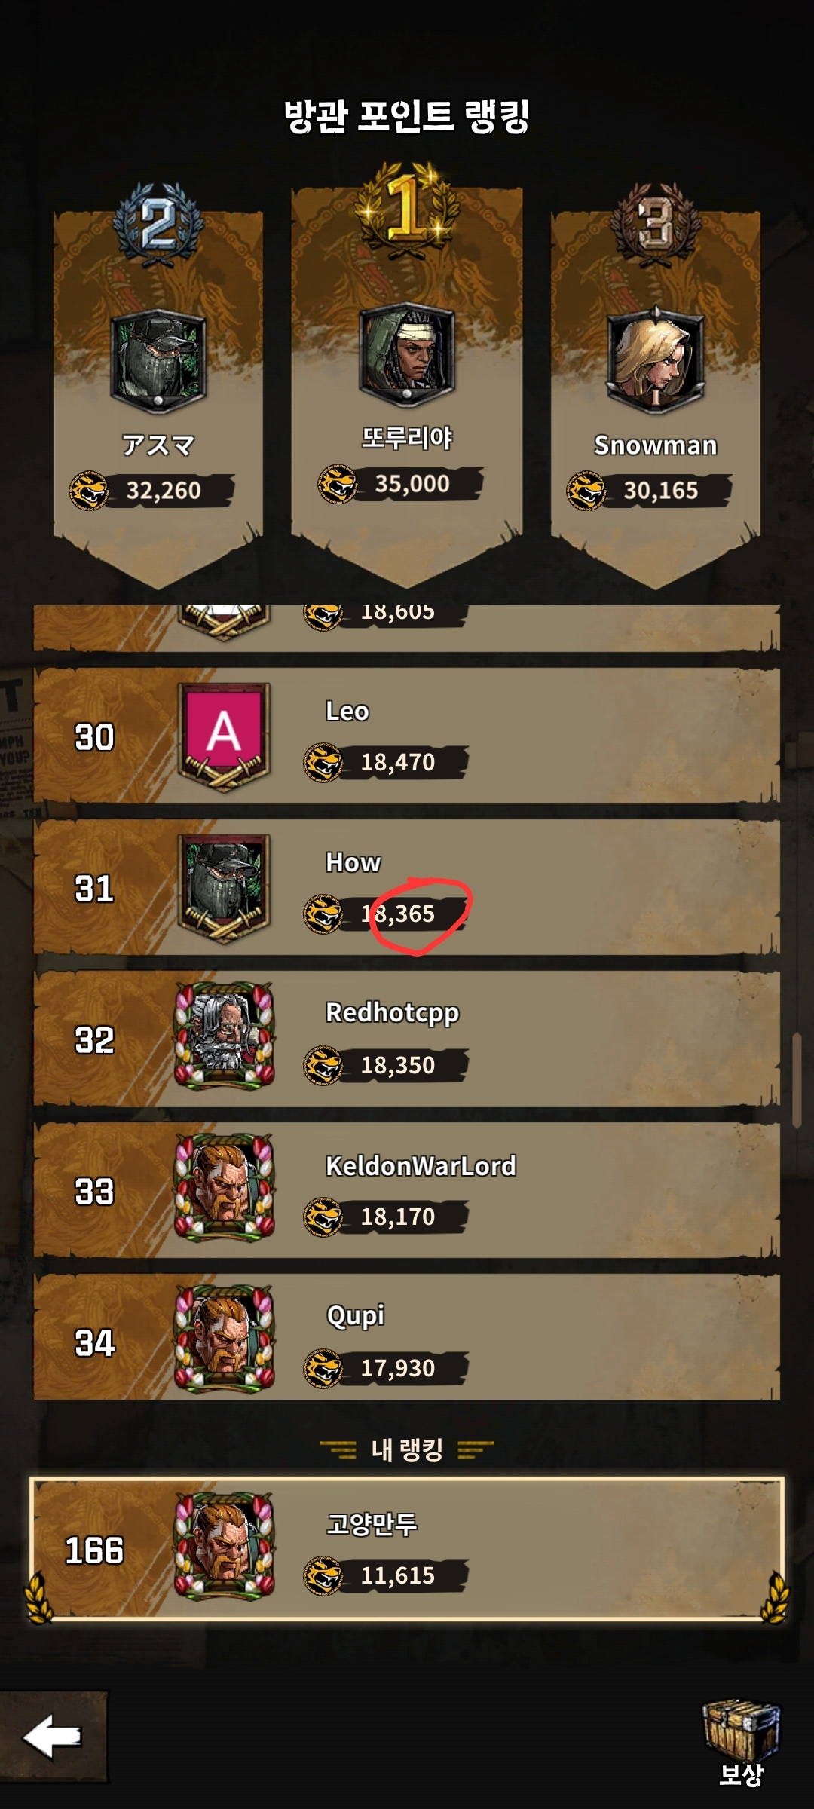
Task: Tap the 고양만두 my-ranking row
Action: coord(407,1548)
